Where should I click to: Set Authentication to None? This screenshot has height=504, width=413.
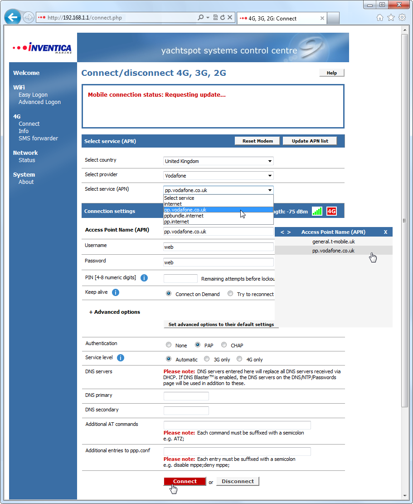(169, 345)
